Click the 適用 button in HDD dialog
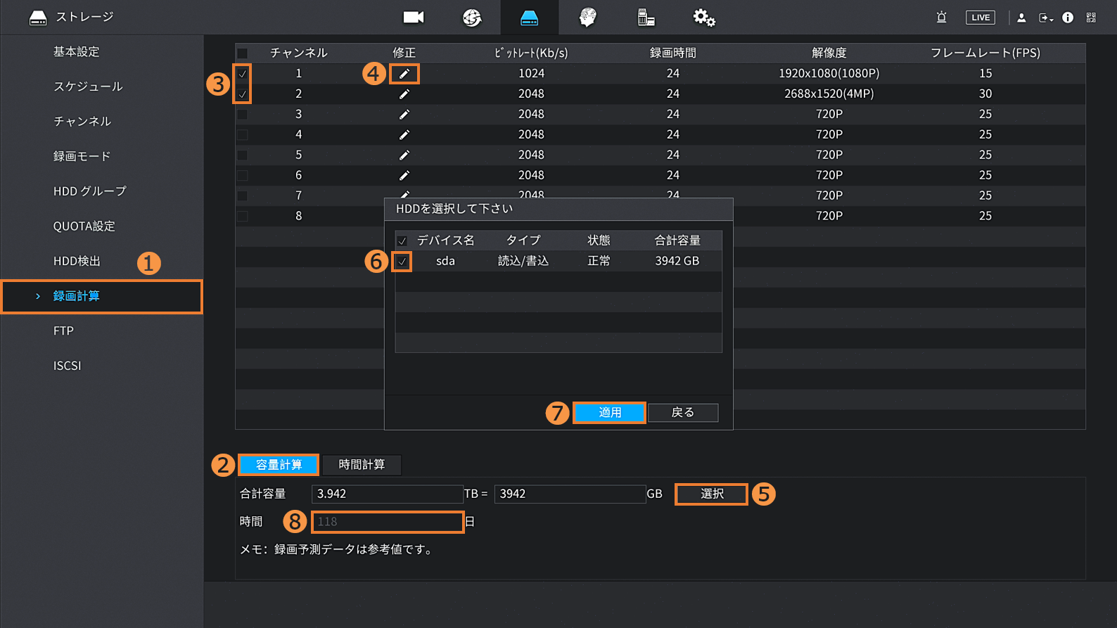 coord(609,413)
